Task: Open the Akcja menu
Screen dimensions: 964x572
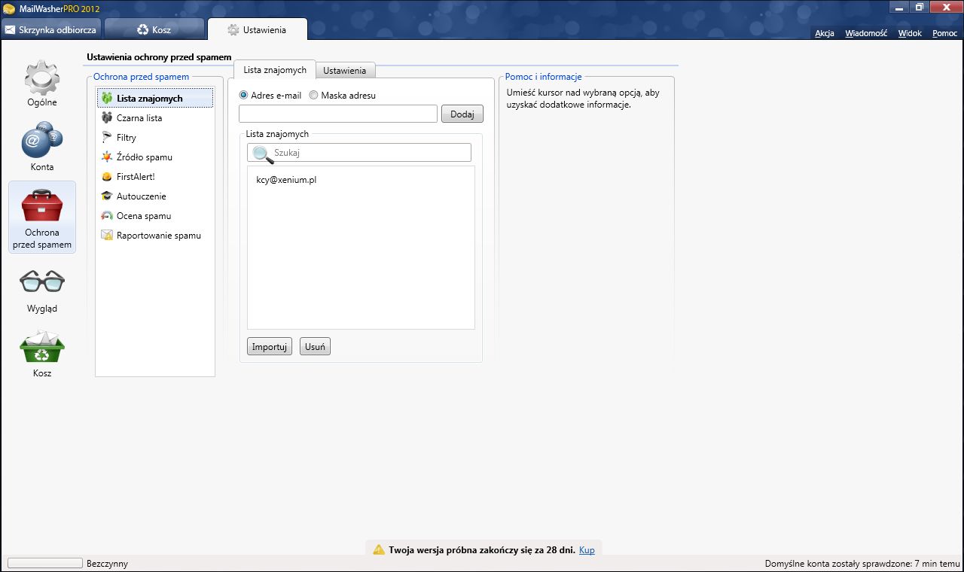Action: [x=825, y=33]
